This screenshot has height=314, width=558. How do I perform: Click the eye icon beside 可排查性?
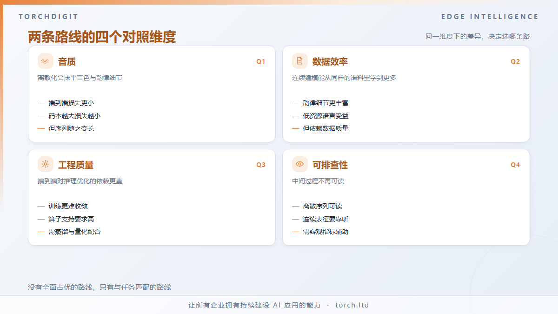(300, 164)
